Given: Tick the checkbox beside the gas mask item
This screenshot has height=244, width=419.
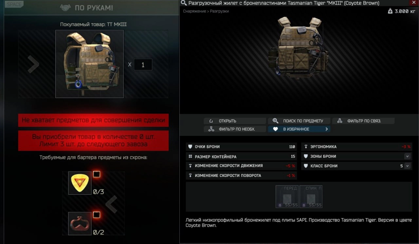Looking at the screenshot, I should coord(96,215).
